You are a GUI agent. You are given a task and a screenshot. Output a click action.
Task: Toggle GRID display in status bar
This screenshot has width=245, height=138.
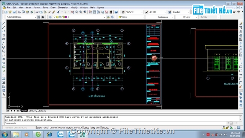tap(46, 128)
